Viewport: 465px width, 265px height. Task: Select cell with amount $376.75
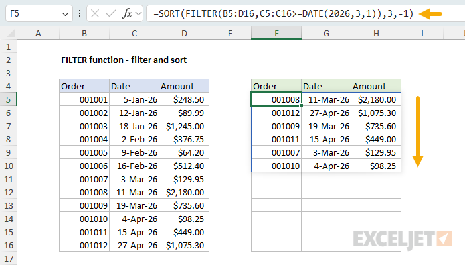[x=184, y=139]
